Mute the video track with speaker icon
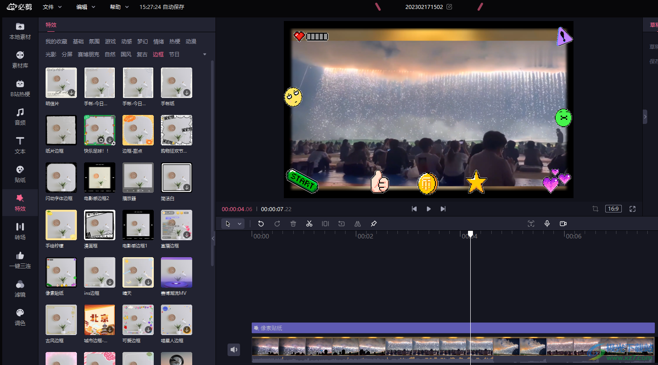Image resolution: width=658 pixels, height=365 pixels. (x=234, y=350)
